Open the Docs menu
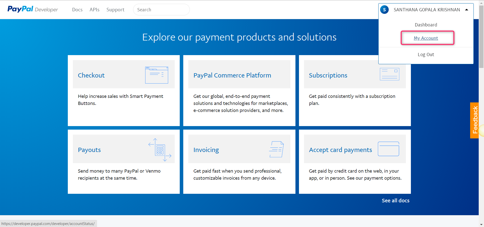This screenshot has width=484, height=227. [77, 10]
